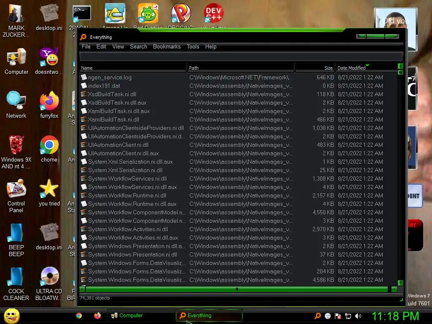Select System.Windows.Presentation.ni.dll row
Screen dimensions: 432x324
(238, 254)
